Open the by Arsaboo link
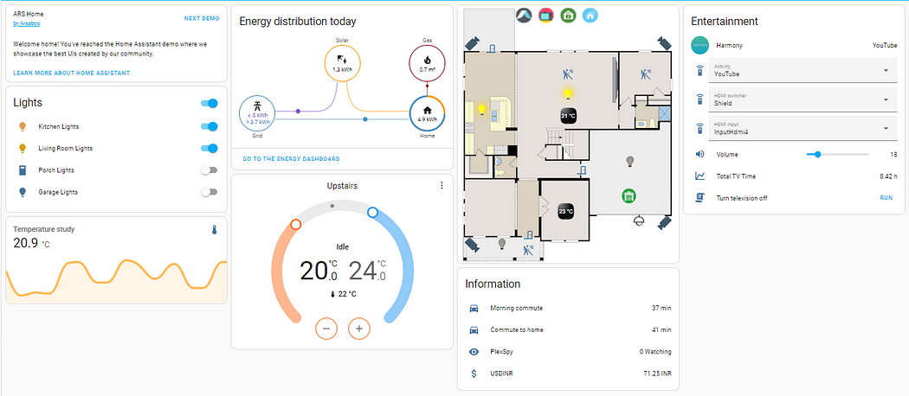Viewport: 909px width, 396px height. (26, 23)
